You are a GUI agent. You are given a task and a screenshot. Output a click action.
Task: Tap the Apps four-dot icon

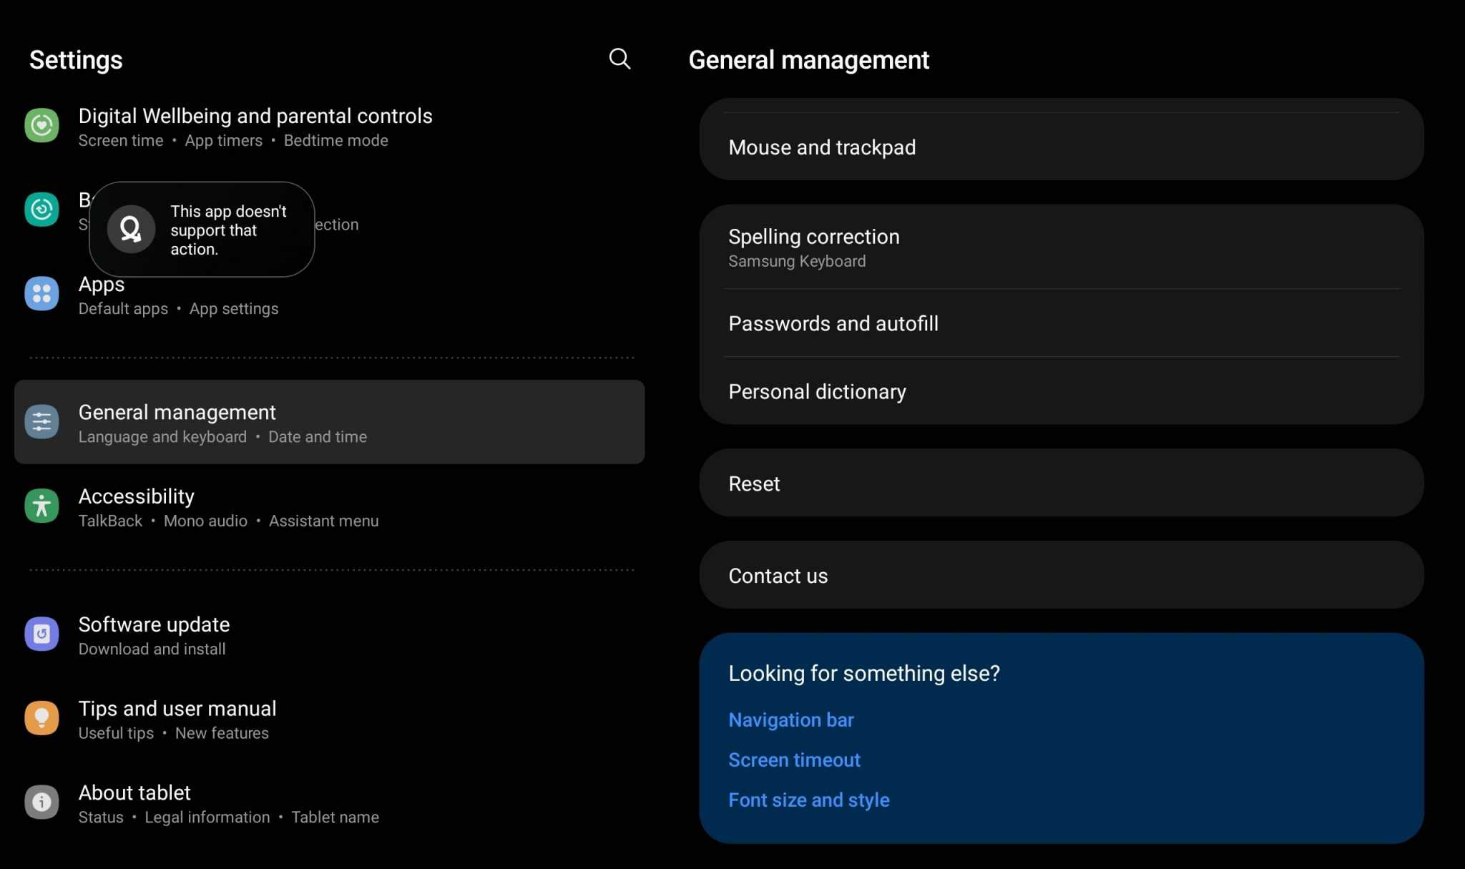(x=41, y=294)
